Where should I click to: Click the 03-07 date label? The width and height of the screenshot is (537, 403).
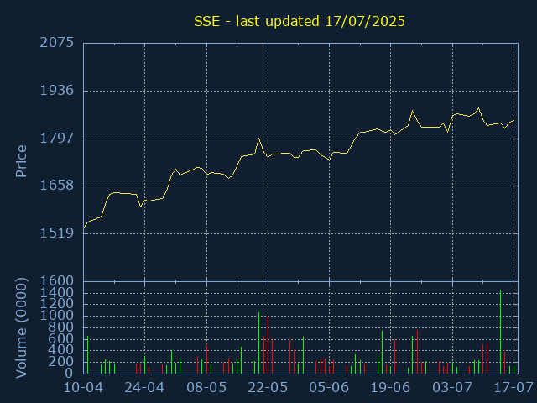pyautogui.click(x=452, y=388)
